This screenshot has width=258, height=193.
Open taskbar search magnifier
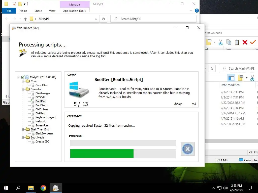[18, 188]
